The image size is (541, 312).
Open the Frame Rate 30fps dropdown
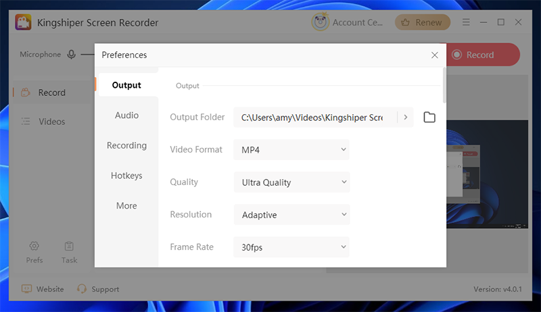(x=291, y=247)
